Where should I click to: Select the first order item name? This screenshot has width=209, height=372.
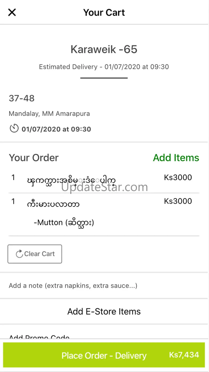pos(72,180)
